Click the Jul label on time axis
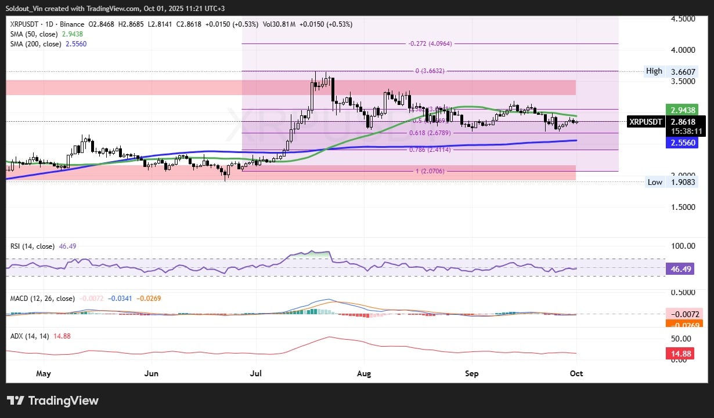This screenshot has height=418, width=714. (x=255, y=374)
